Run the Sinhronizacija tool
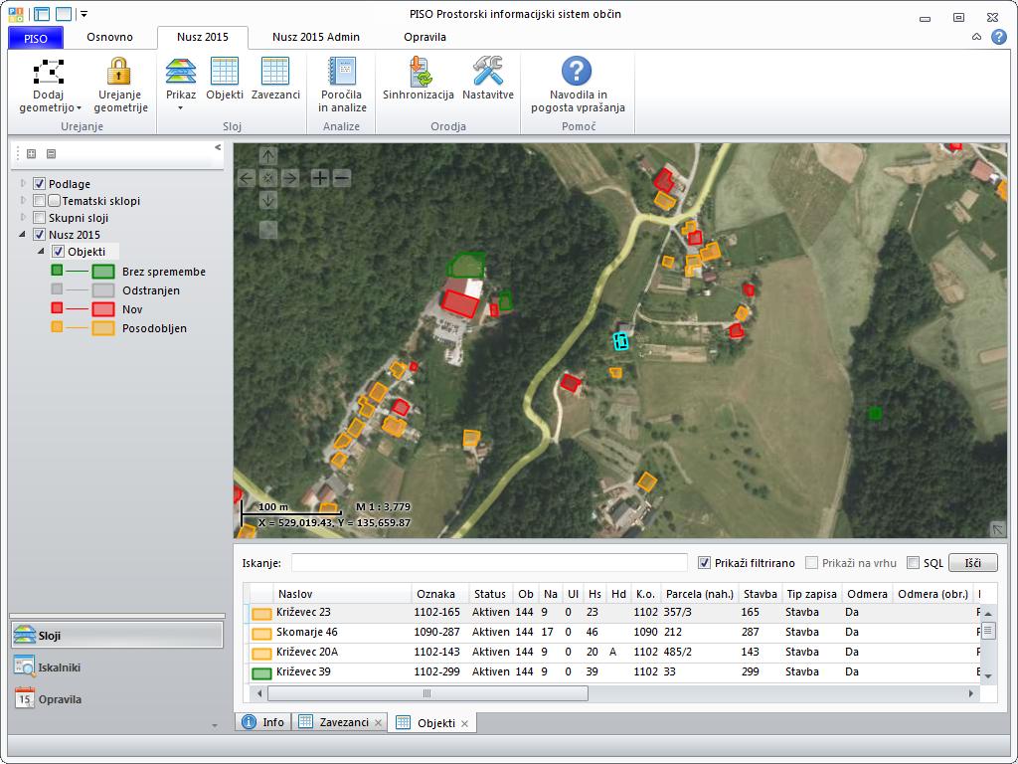The image size is (1018, 764). pyautogui.click(x=419, y=74)
